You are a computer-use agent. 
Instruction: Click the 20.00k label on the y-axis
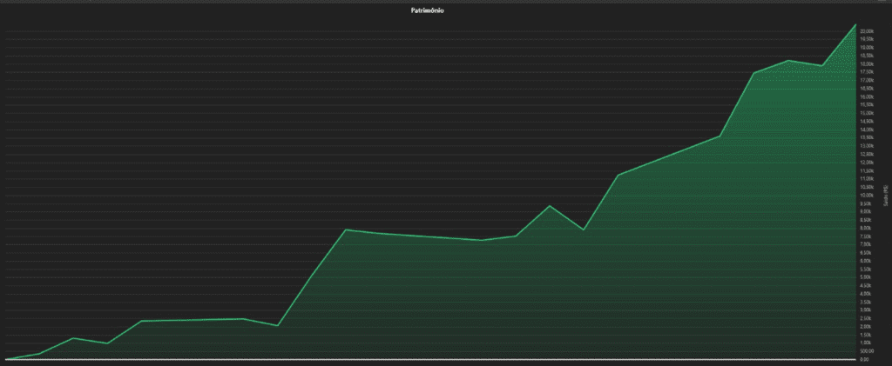(x=867, y=31)
